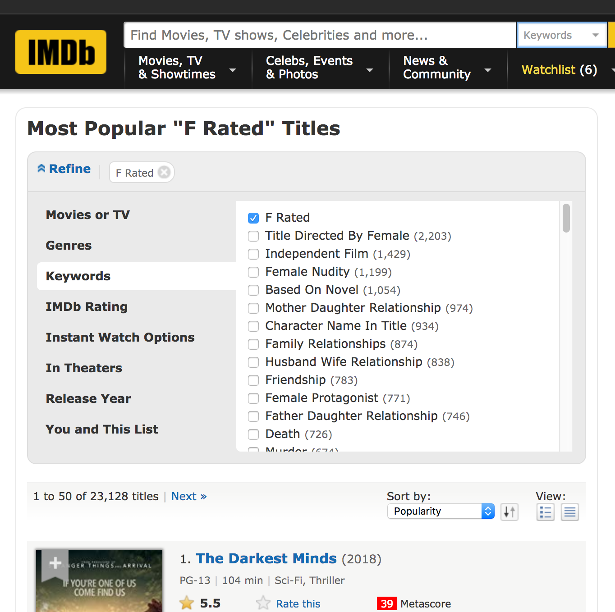
Task: Enable the Independent Film filter
Action: click(253, 254)
